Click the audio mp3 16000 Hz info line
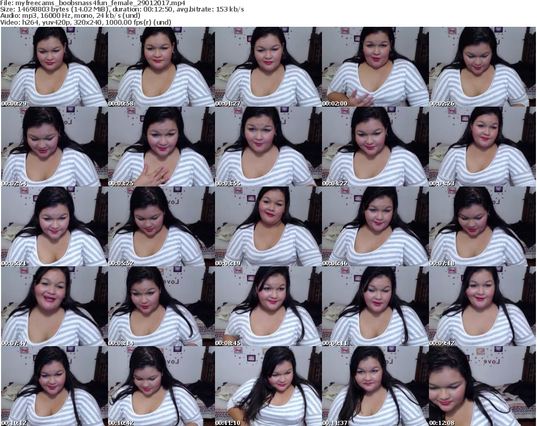Screen dimensions: 537x426 click(x=70, y=16)
